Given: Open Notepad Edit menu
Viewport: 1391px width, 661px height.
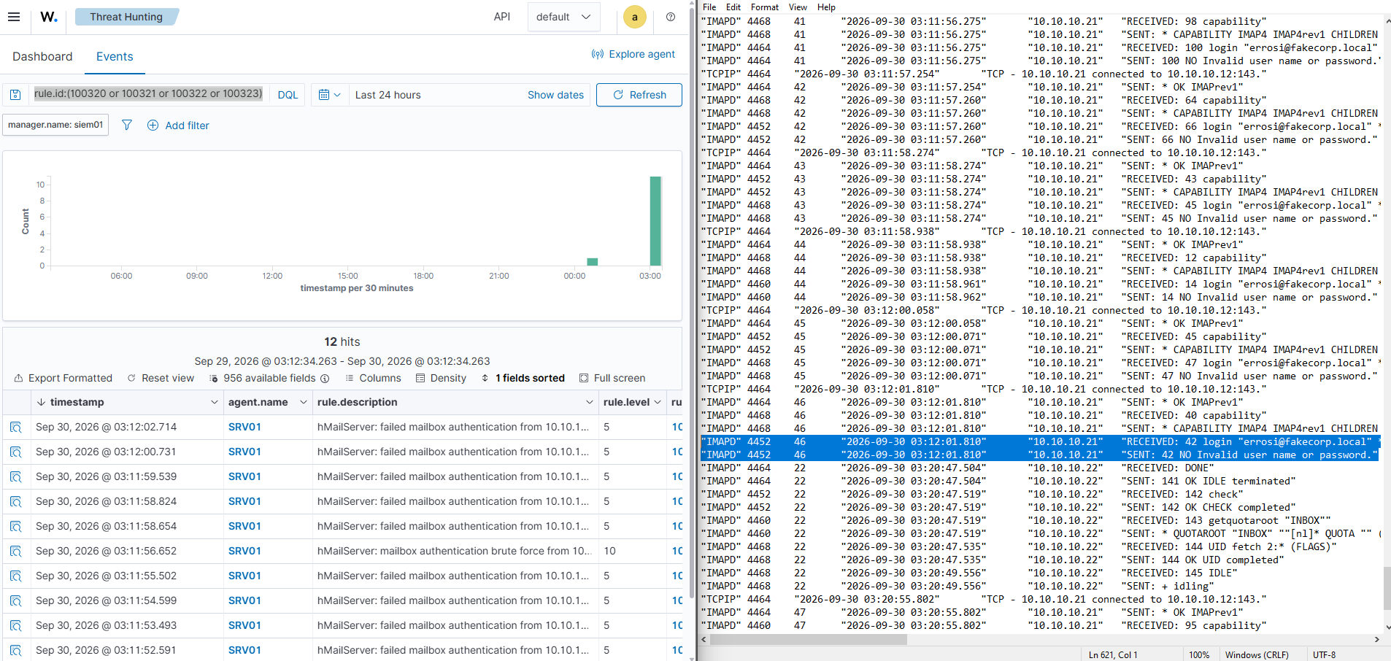Looking at the screenshot, I should coord(733,7).
